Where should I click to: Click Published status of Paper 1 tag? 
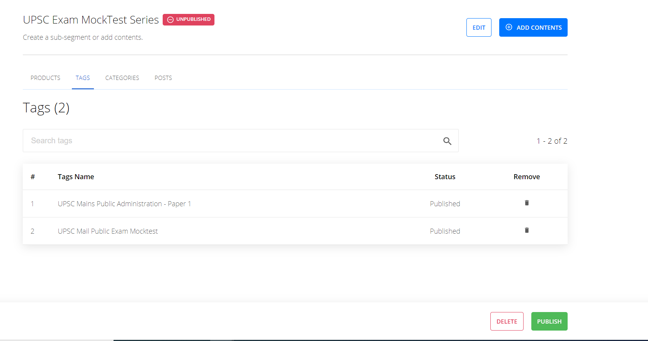tap(445, 204)
